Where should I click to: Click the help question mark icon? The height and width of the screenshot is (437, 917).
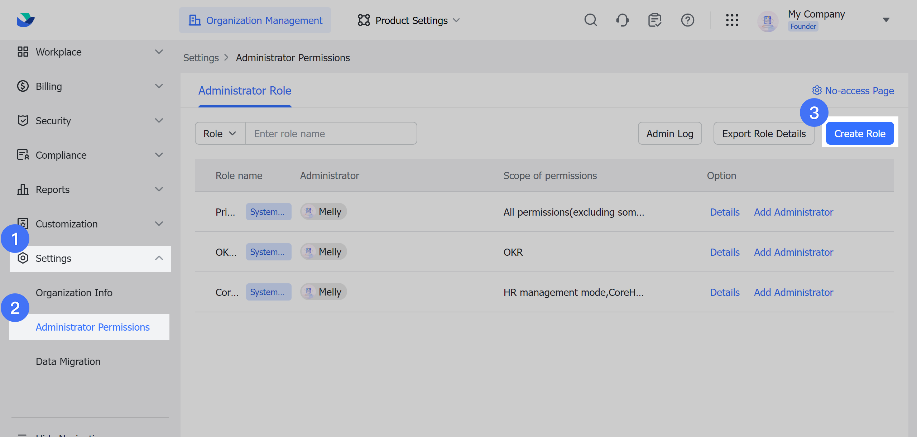(x=687, y=20)
